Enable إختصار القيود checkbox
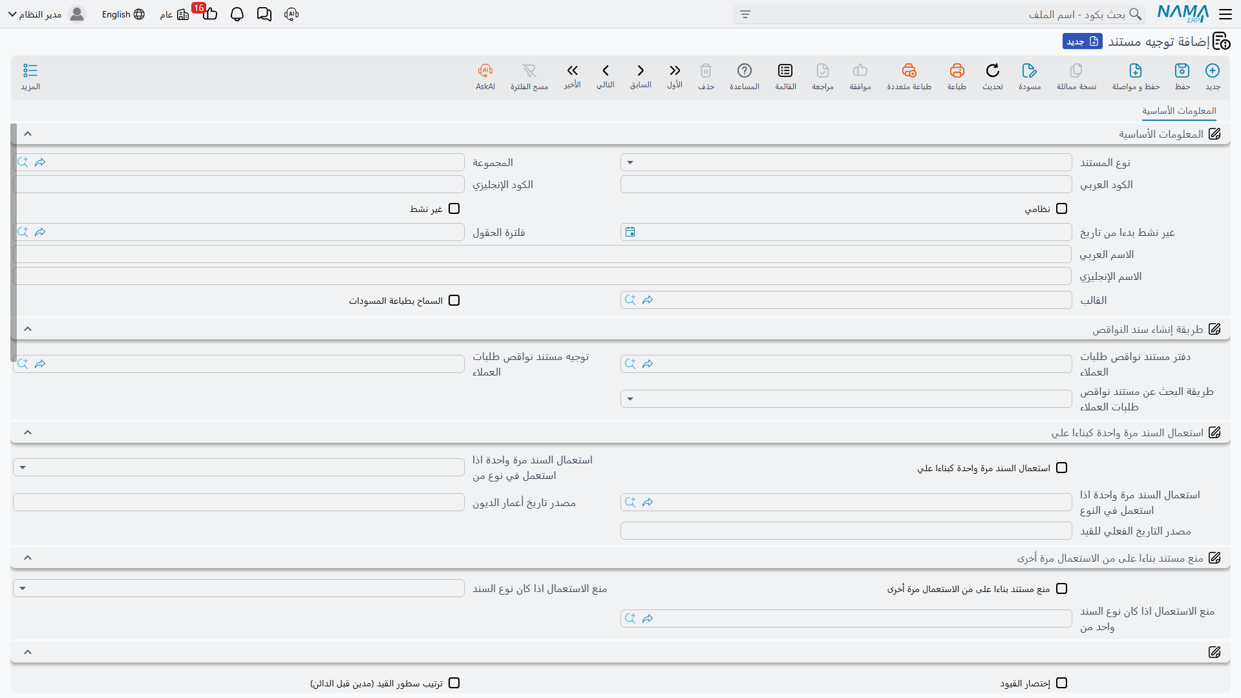Image resolution: width=1241 pixels, height=698 pixels. coord(1061,683)
